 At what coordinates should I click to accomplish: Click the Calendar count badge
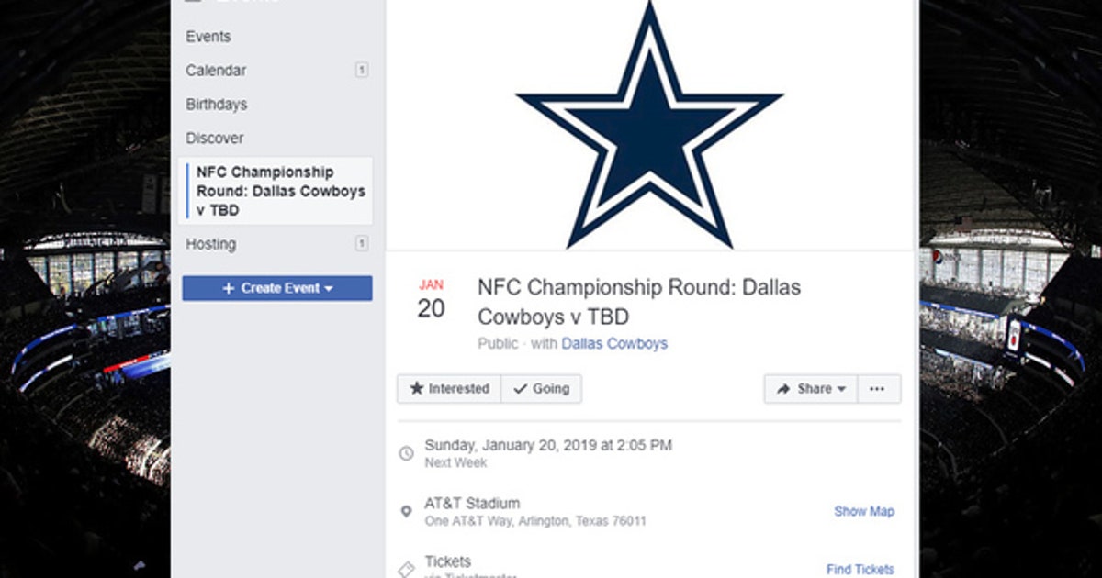pyautogui.click(x=362, y=70)
